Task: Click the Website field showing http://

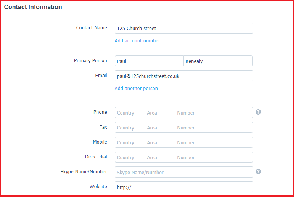Action: [184, 187]
